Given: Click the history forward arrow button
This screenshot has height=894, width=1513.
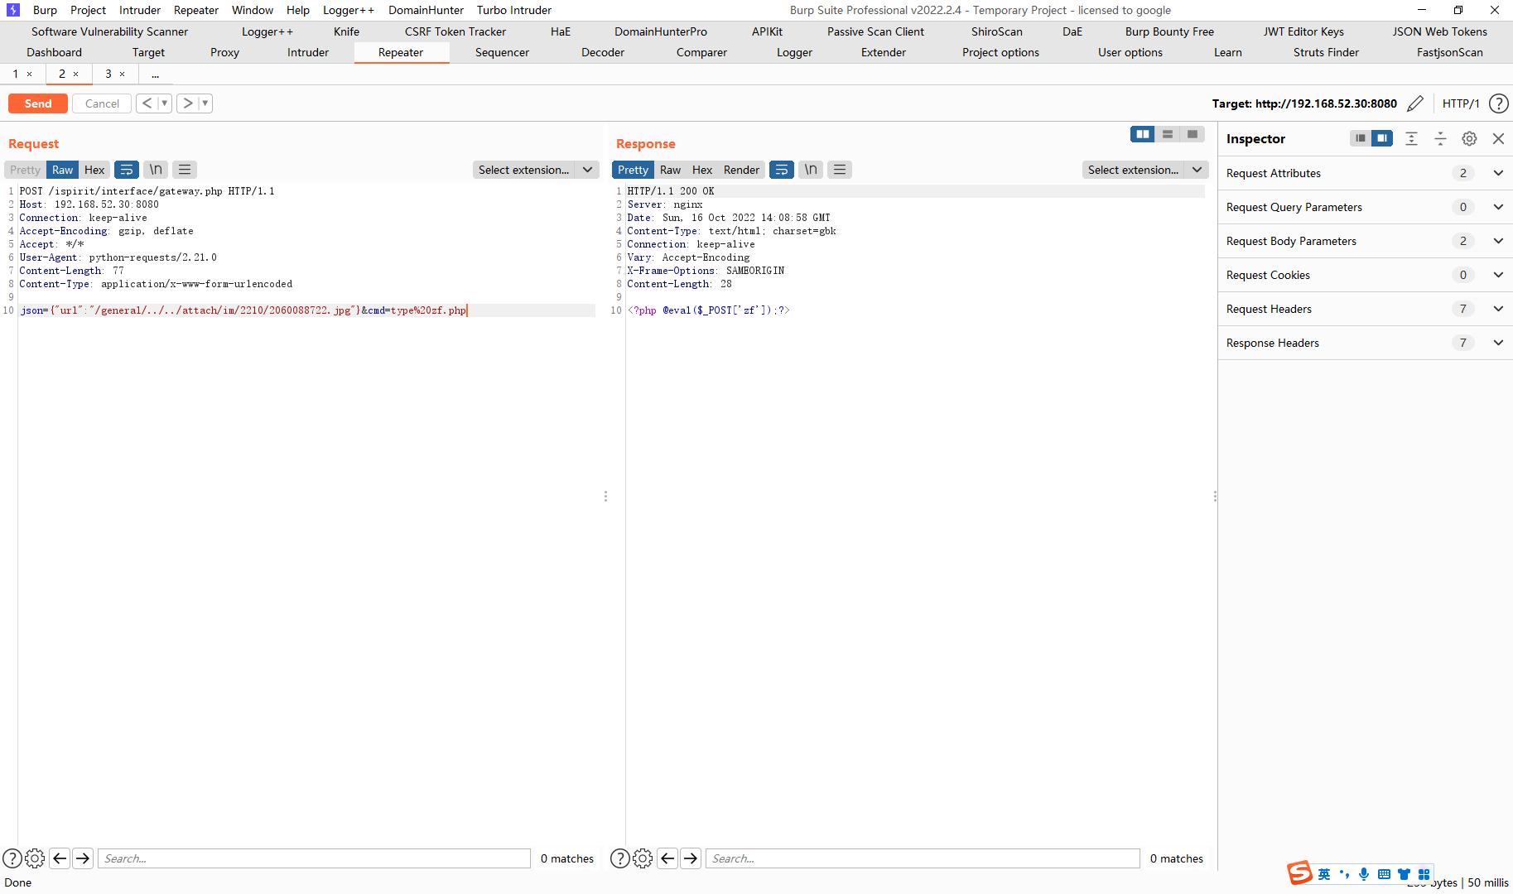Looking at the screenshot, I should tap(188, 103).
